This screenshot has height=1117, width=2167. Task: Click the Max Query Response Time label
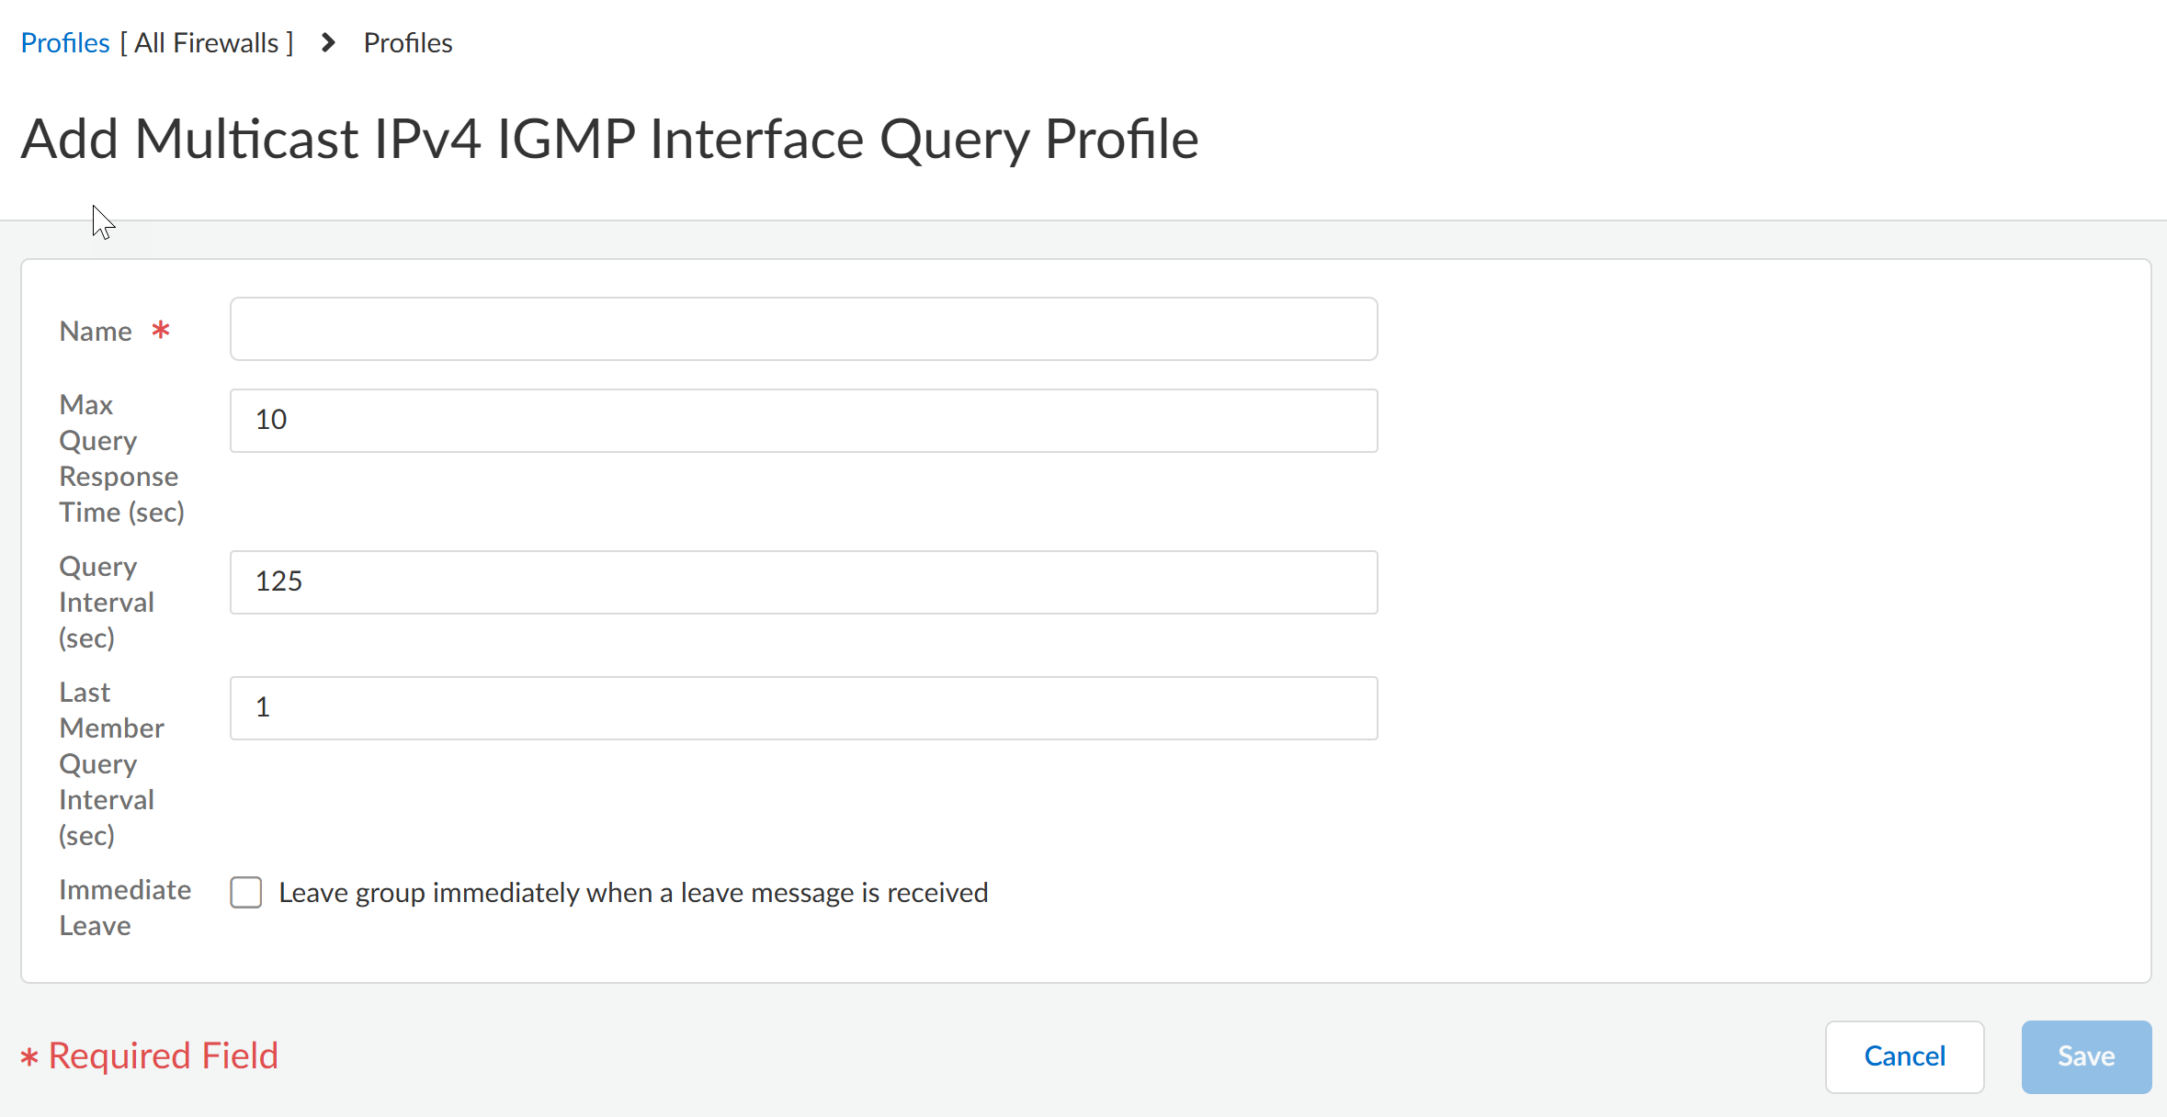tap(121, 458)
